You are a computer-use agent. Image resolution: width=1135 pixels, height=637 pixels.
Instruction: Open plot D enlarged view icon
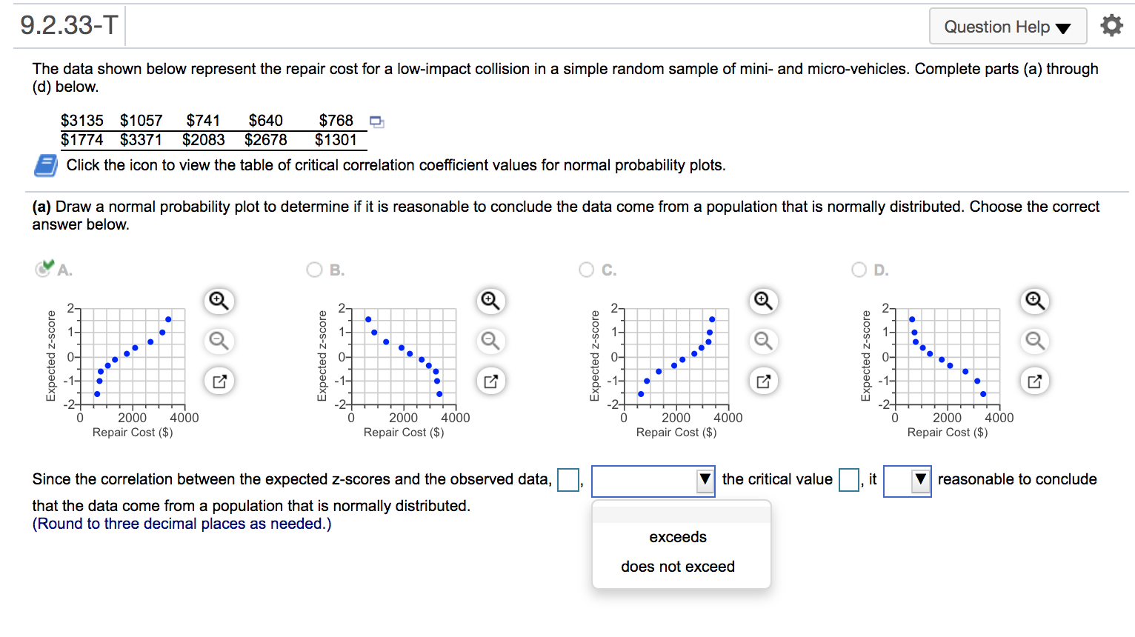point(1034,381)
